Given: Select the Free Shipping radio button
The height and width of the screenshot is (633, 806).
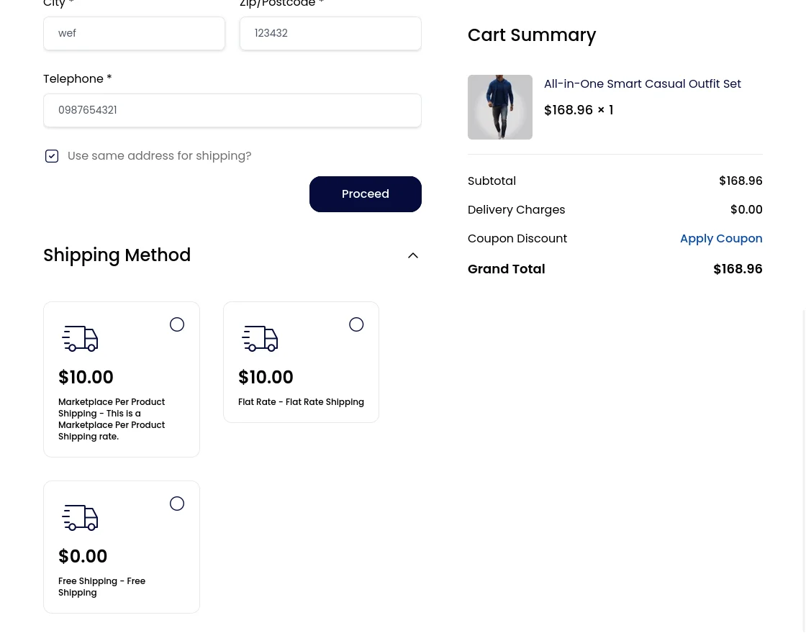Looking at the screenshot, I should click(x=177, y=503).
